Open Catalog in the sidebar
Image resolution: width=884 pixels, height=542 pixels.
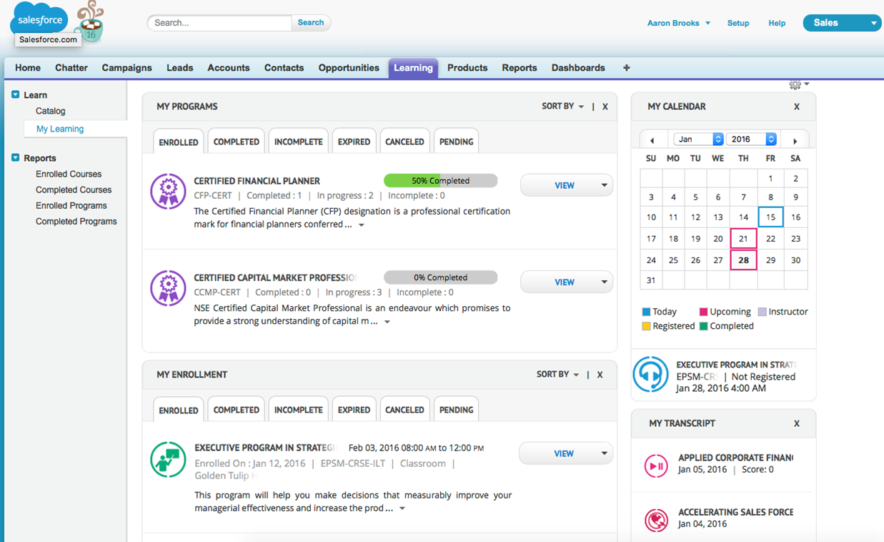click(x=51, y=111)
